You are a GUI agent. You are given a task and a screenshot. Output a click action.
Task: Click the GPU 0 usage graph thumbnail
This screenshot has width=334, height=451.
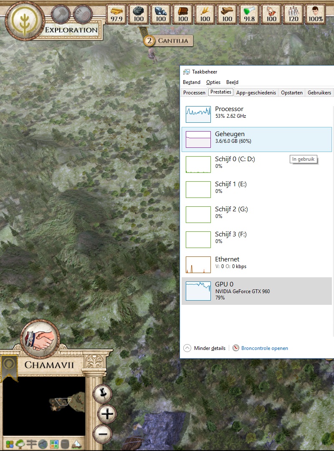(x=198, y=291)
